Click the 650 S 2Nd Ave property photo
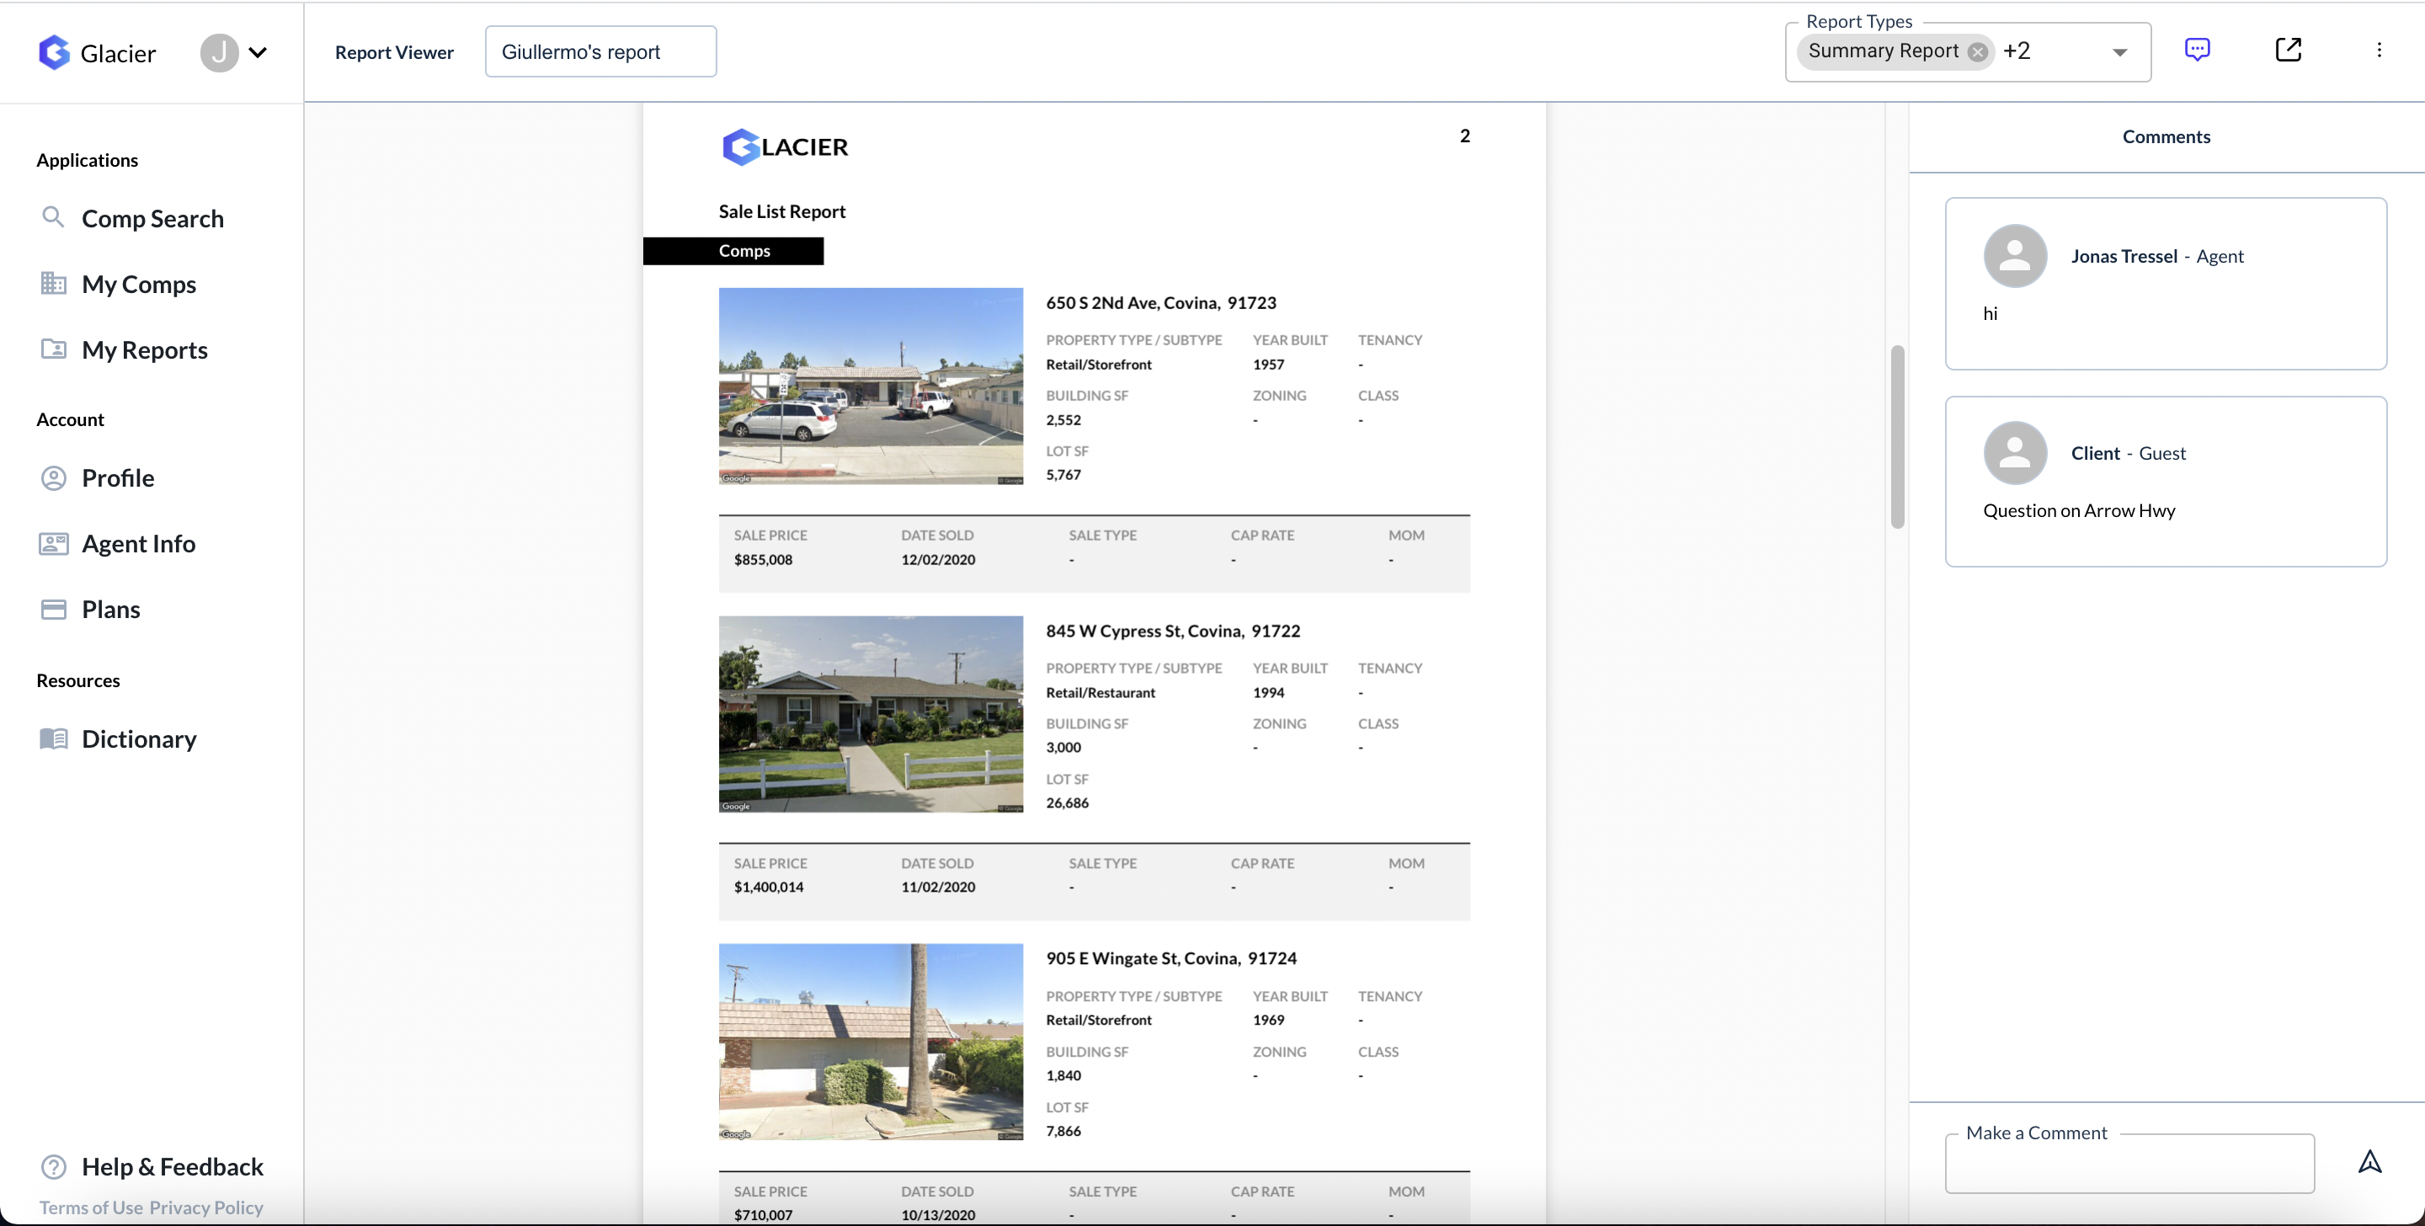The width and height of the screenshot is (2425, 1226). pyautogui.click(x=871, y=386)
